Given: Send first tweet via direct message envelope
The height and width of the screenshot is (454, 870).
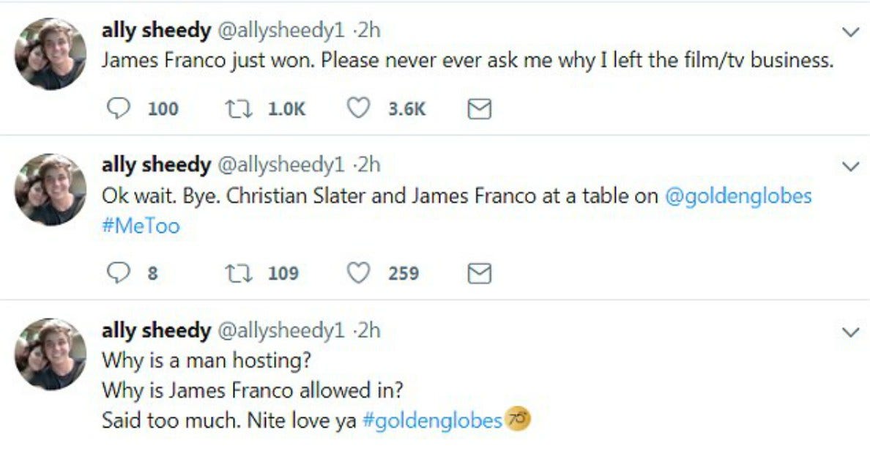Looking at the screenshot, I should 478,109.
